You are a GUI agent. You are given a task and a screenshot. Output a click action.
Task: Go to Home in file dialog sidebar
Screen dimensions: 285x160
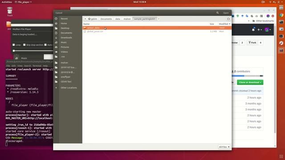tap(64, 24)
